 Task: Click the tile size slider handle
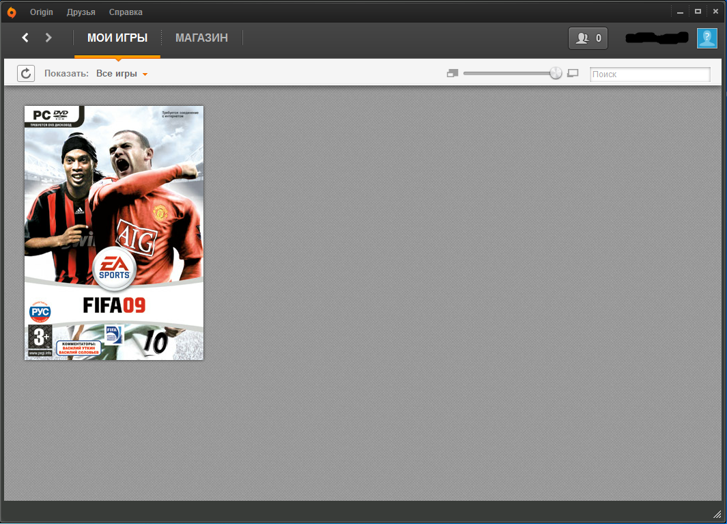coord(556,73)
